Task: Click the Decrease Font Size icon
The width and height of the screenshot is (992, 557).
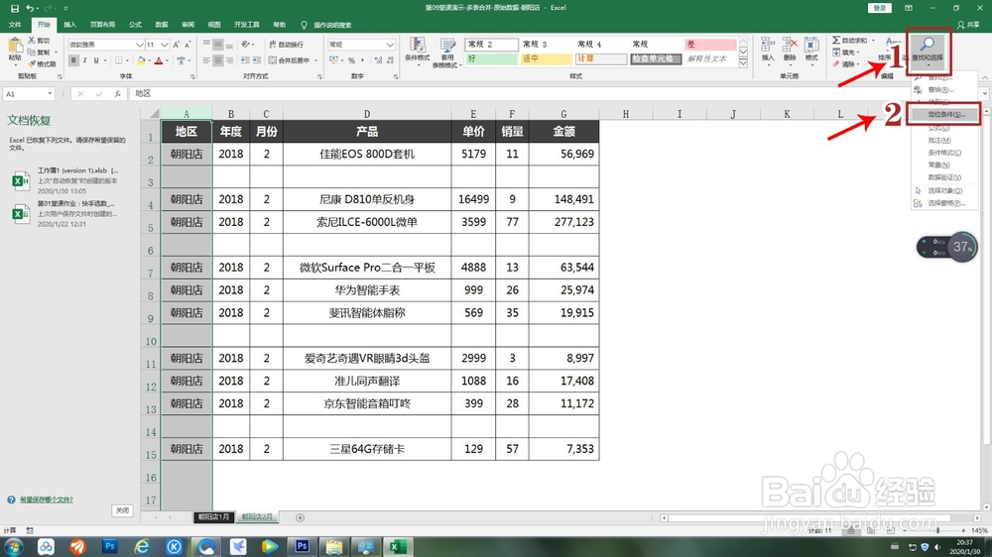Action: (x=187, y=45)
